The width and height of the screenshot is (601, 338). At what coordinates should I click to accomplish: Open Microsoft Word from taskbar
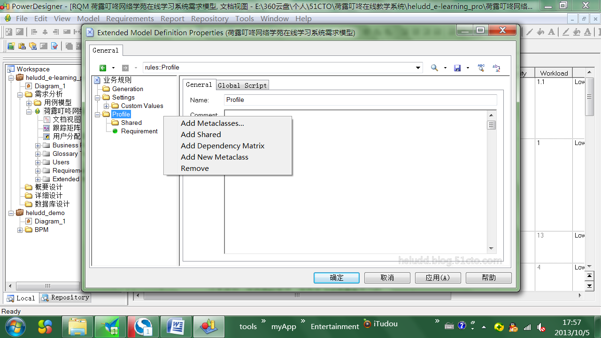point(176,326)
